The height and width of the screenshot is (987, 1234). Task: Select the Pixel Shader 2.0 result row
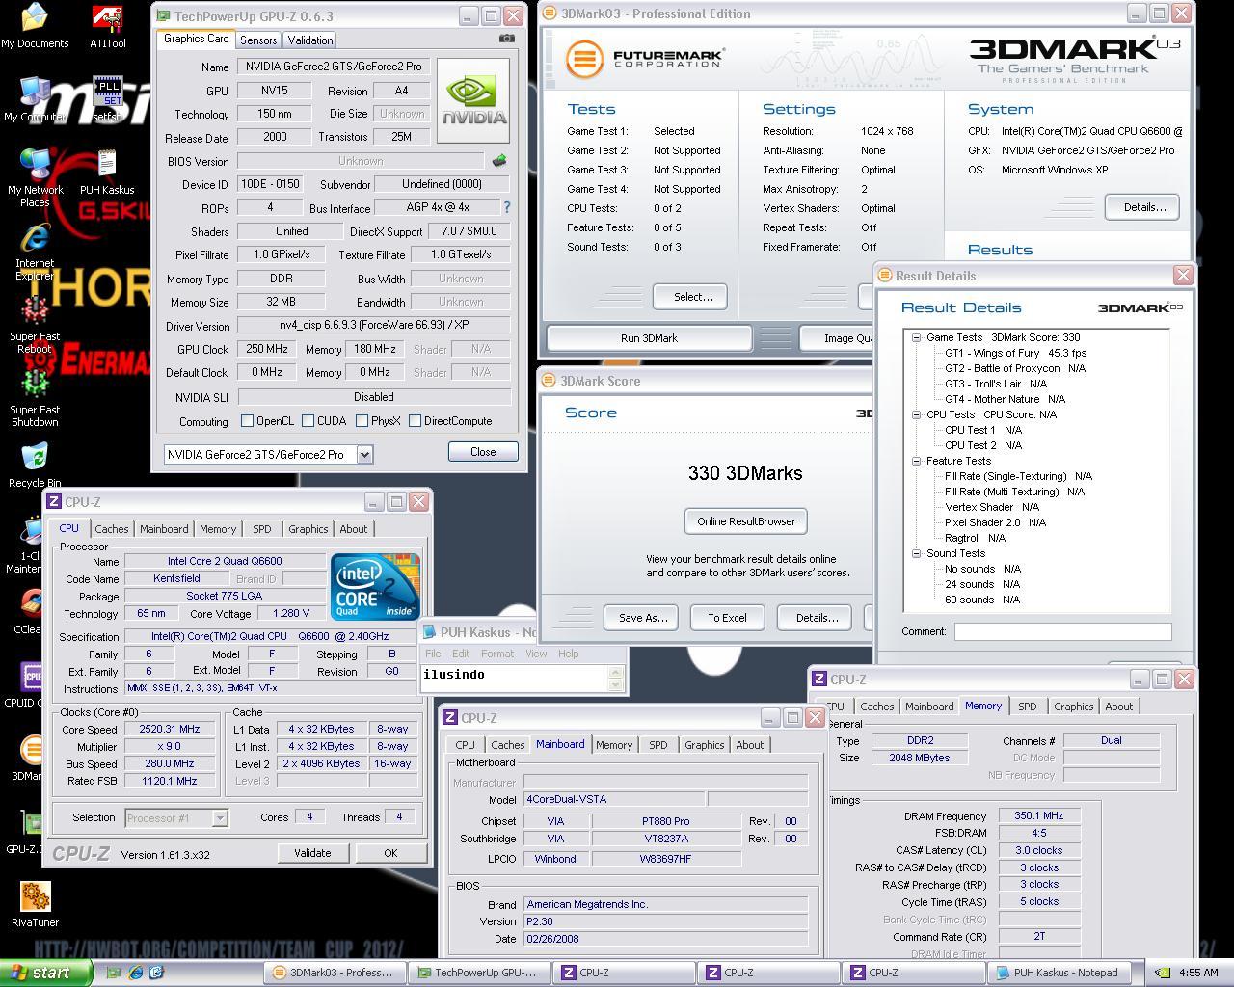coord(995,522)
